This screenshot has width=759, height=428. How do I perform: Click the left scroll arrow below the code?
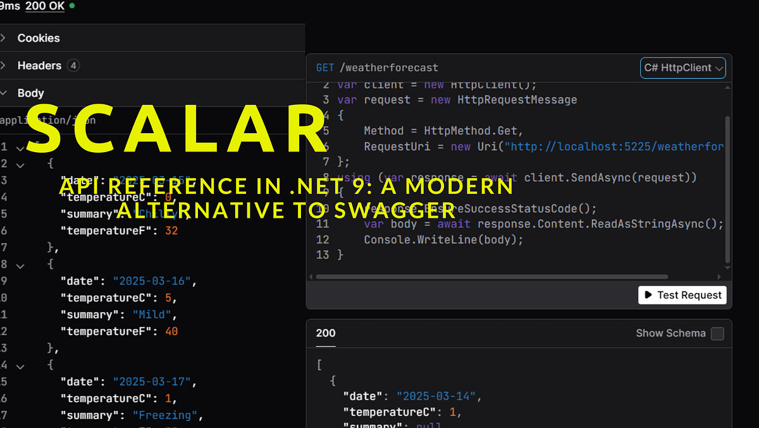pos(309,276)
